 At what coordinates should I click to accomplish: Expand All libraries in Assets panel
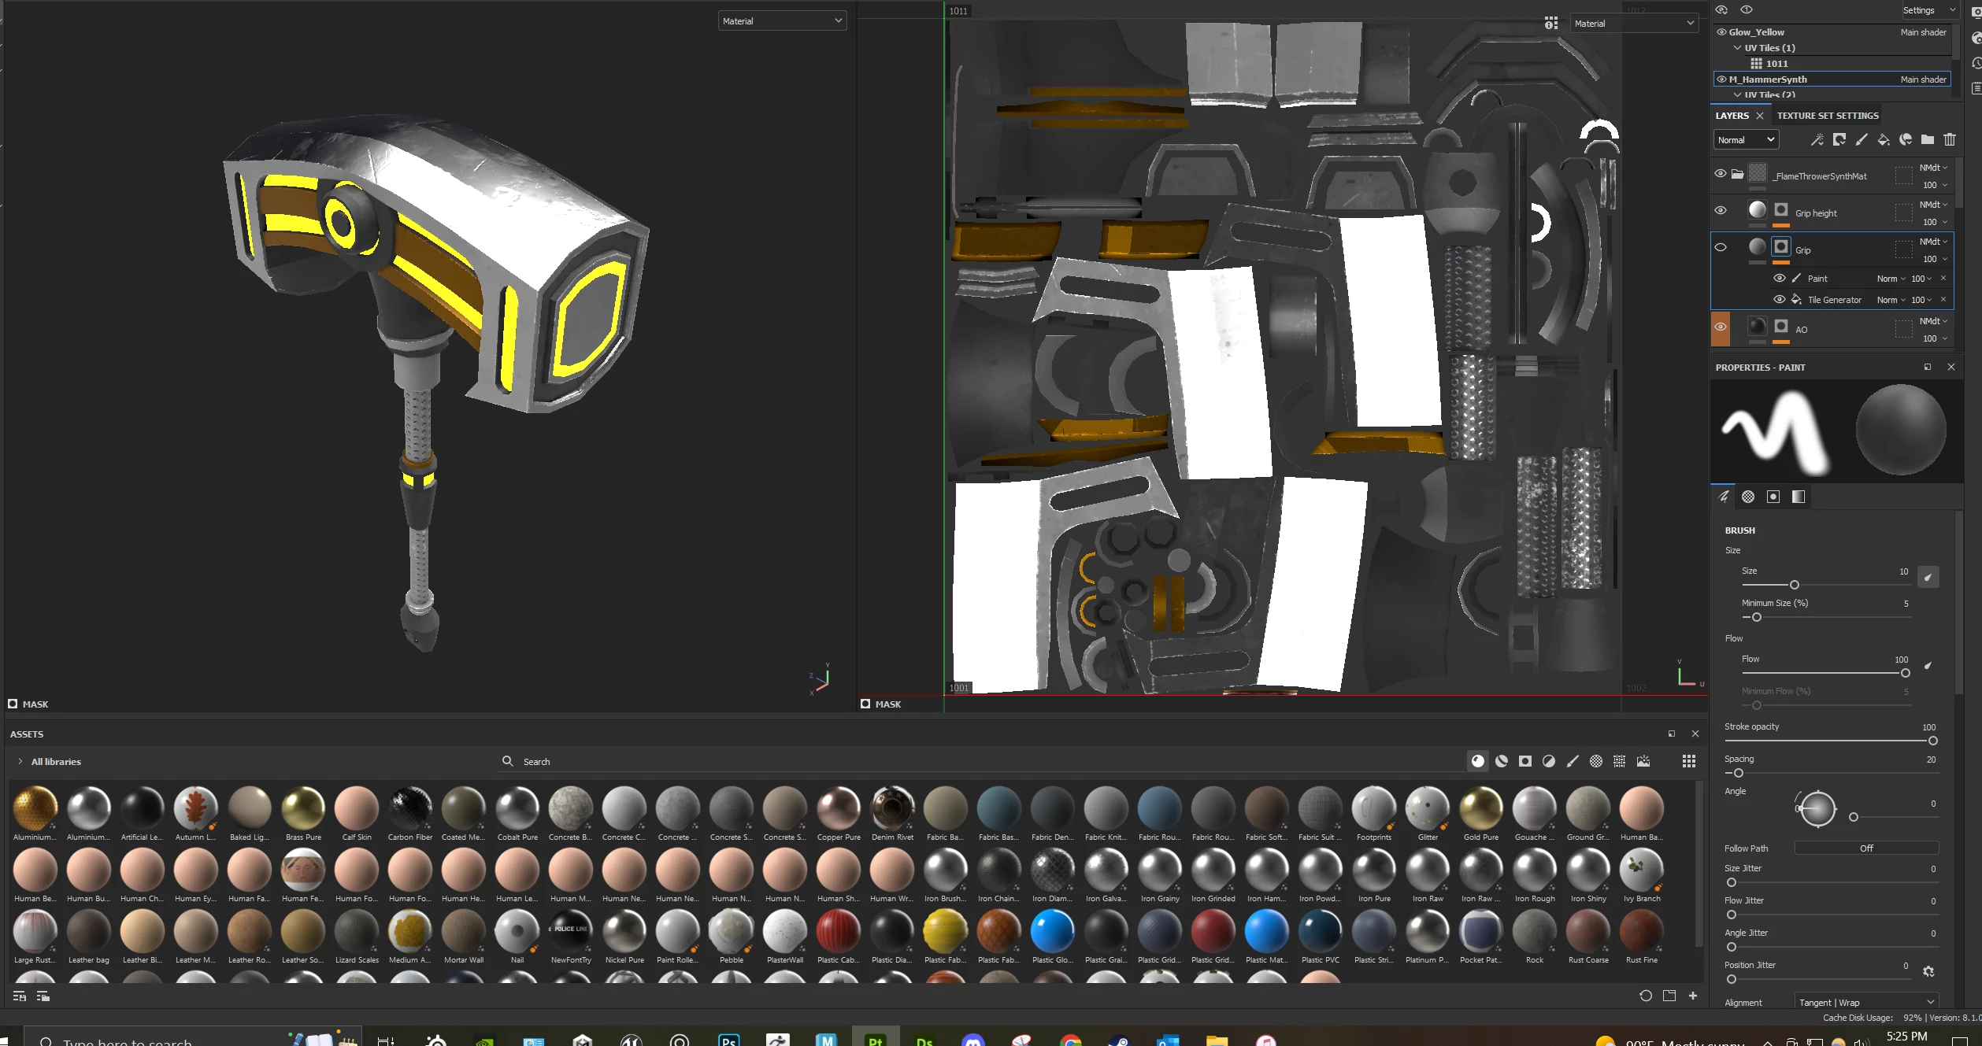[x=20, y=761]
